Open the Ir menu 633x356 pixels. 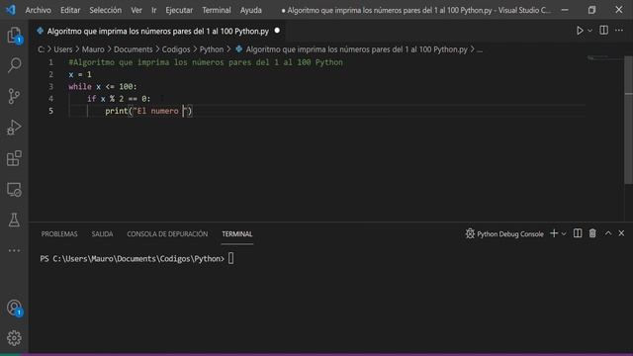click(x=154, y=10)
